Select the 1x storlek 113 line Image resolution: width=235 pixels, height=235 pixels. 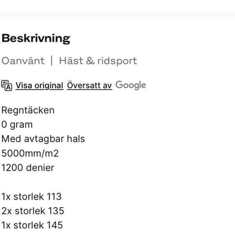[x=31, y=197]
